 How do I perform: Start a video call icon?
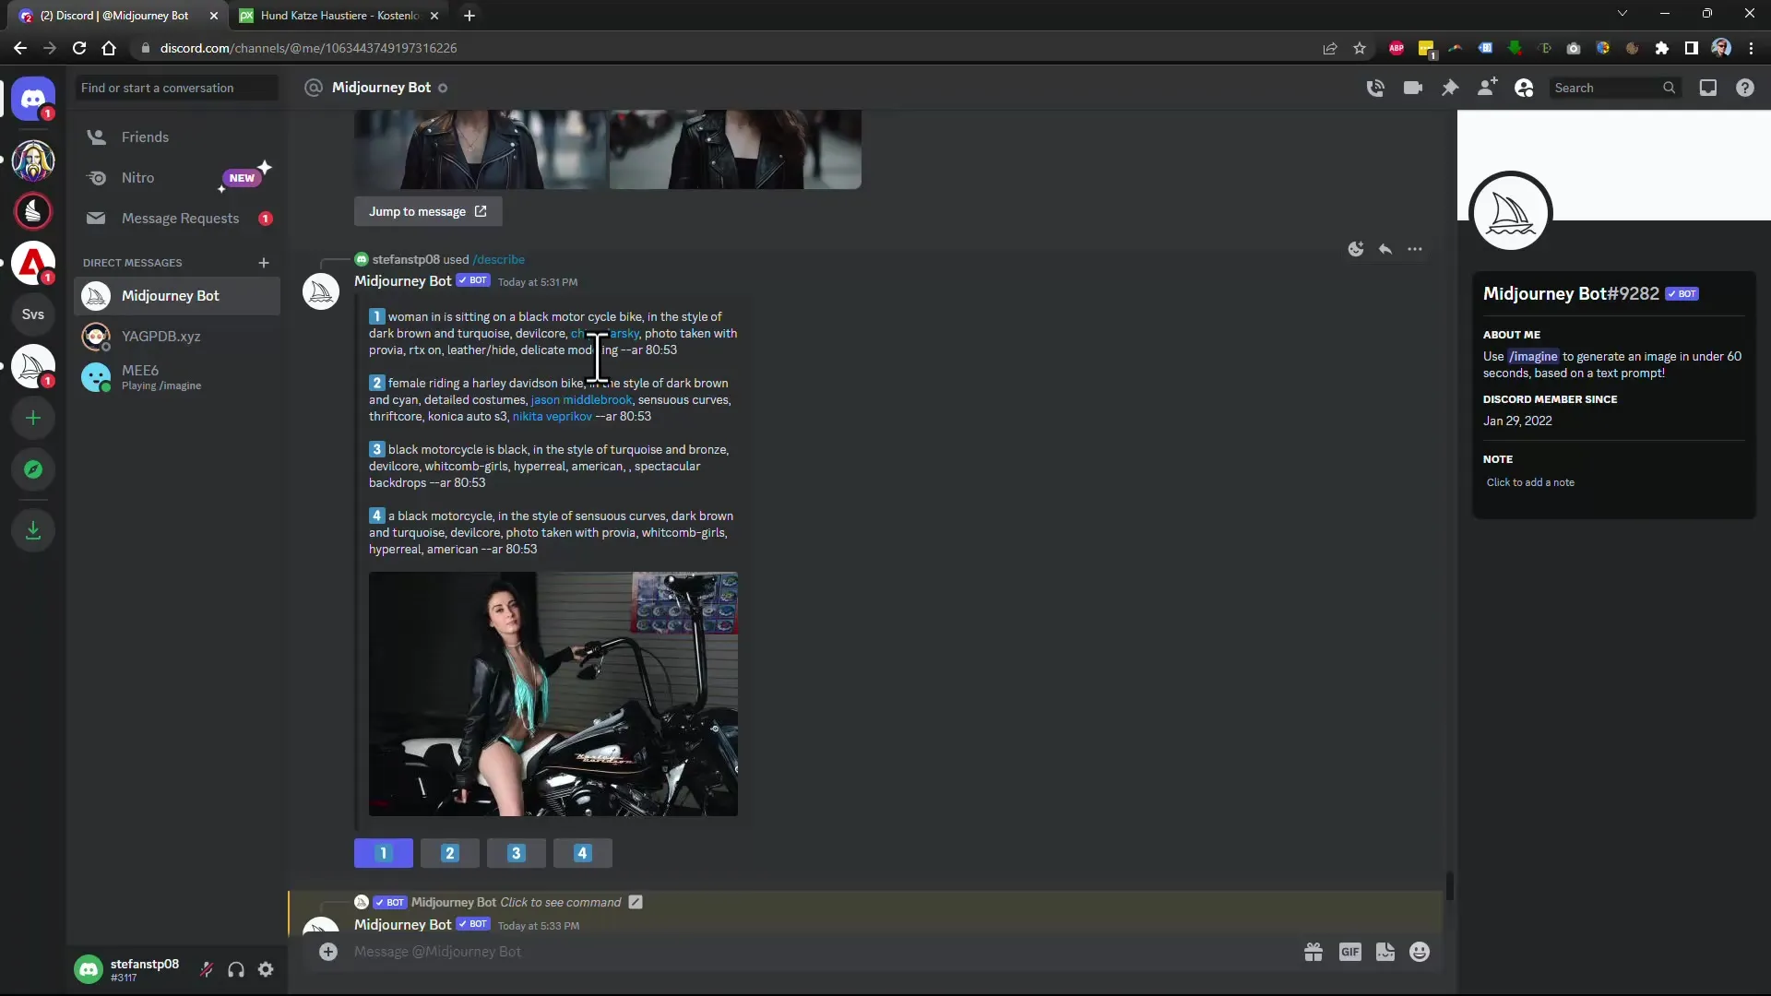(1412, 88)
